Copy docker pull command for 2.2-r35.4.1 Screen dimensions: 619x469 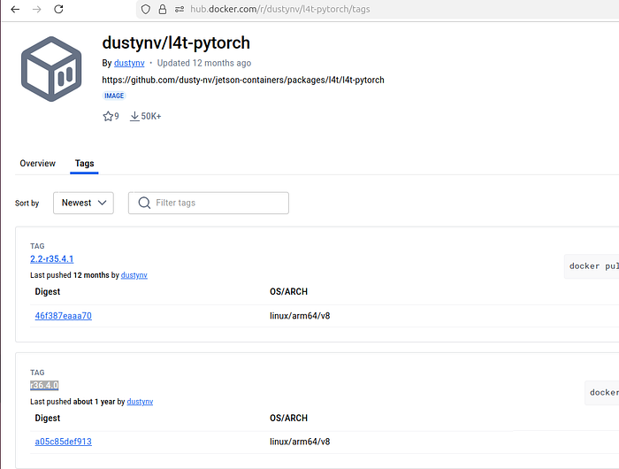(x=592, y=266)
